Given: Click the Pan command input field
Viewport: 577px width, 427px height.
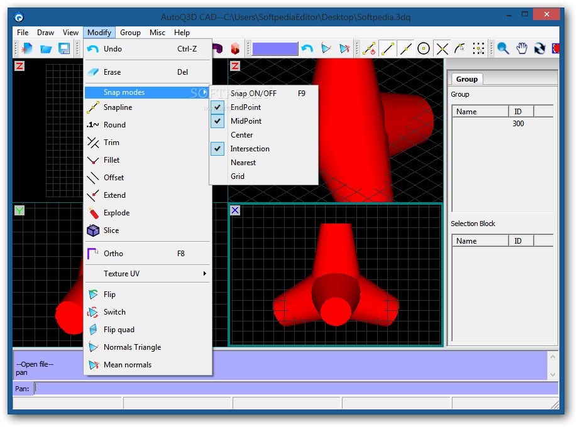Looking at the screenshot, I should (x=296, y=389).
